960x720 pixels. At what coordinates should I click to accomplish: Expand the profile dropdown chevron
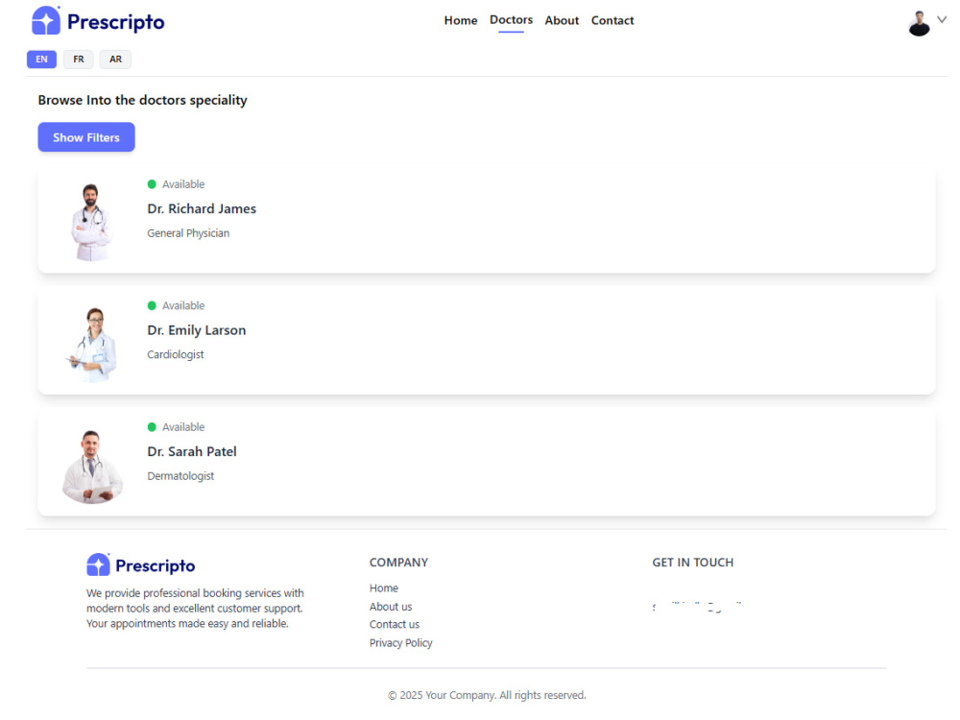(x=942, y=19)
